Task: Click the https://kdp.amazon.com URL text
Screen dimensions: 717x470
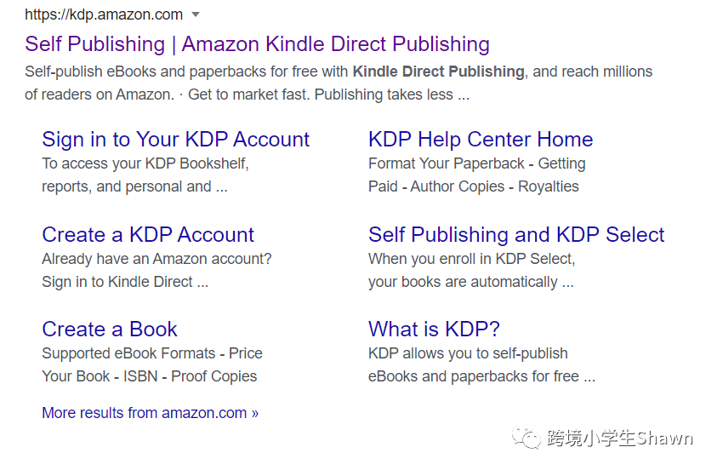Action: (104, 14)
